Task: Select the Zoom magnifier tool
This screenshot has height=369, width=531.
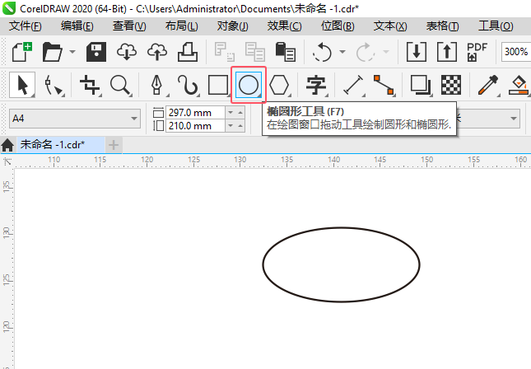Action: (x=120, y=85)
